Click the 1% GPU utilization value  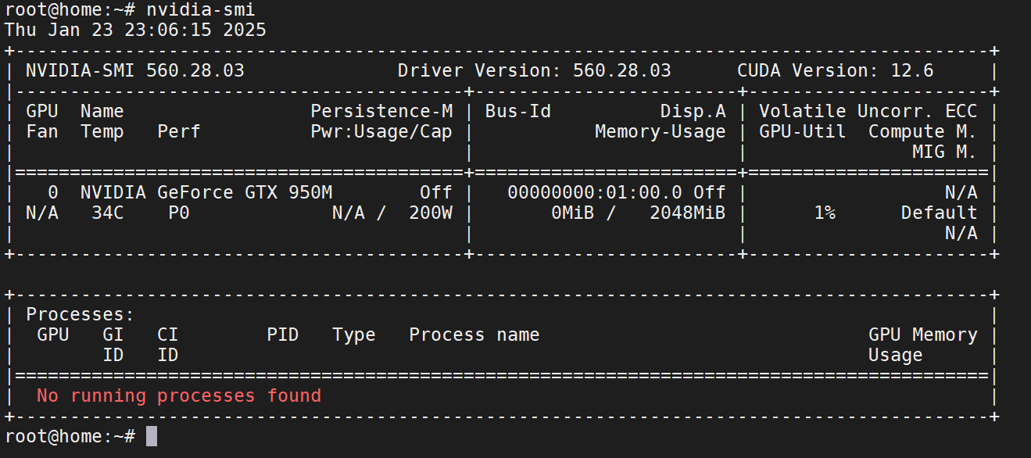[824, 213]
